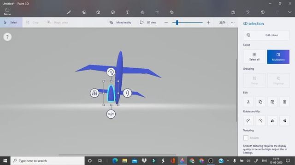Click the 35% zoom value
Viewport: 295px width, 165px height.
click(222, 22)
